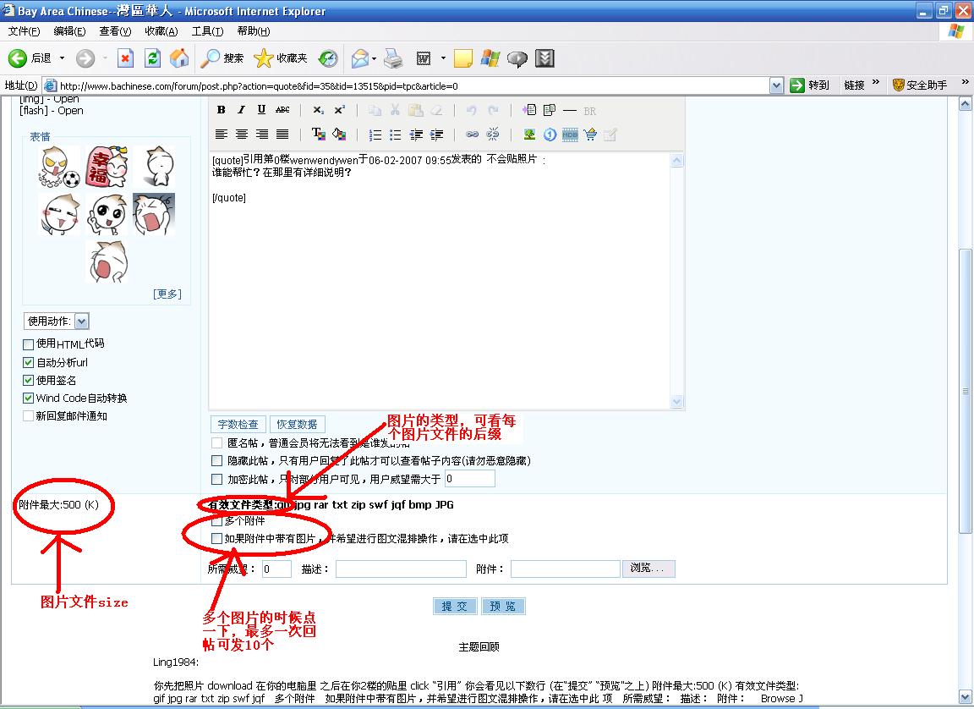The width and height of the screenshot is (974, 709).
Task: Open the text color picker icon
Action: click(319, 134)
